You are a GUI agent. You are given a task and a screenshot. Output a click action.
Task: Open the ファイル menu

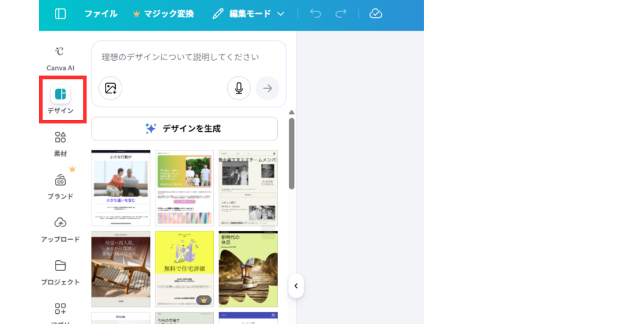[x=101, y=14]
